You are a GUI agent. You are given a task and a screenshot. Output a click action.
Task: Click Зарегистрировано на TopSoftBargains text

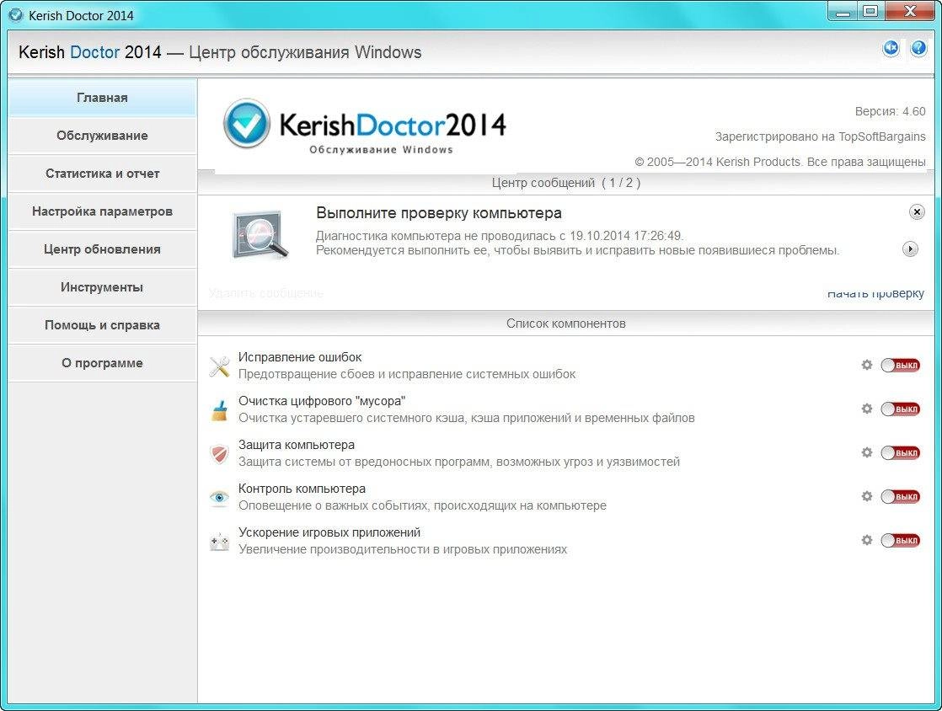pyautogui.click(x=820, y=137)
